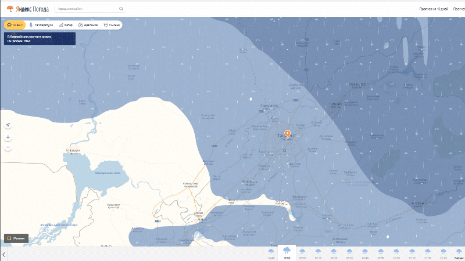Click the orange umbrella Yandex Weather logo

[10, 9]
